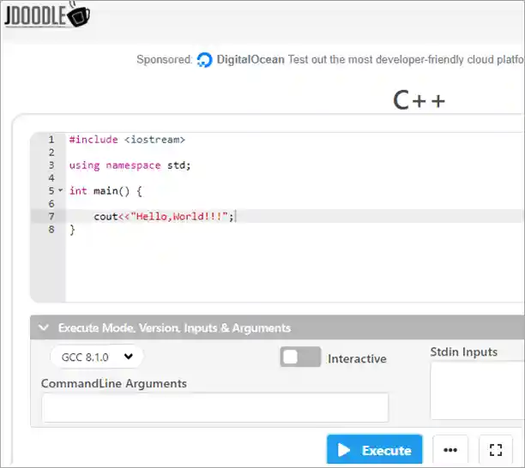Click the fullscreen editor icon button

495,449
